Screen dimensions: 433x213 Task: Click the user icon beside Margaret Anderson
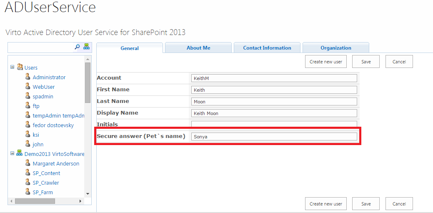point(28,163)
